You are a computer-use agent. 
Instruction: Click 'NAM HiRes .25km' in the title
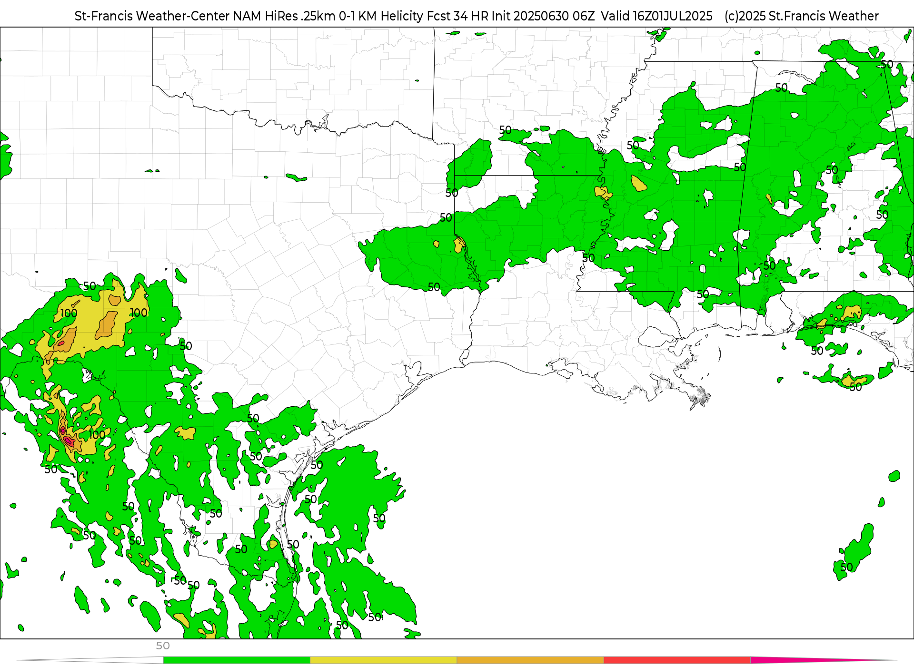284,16
